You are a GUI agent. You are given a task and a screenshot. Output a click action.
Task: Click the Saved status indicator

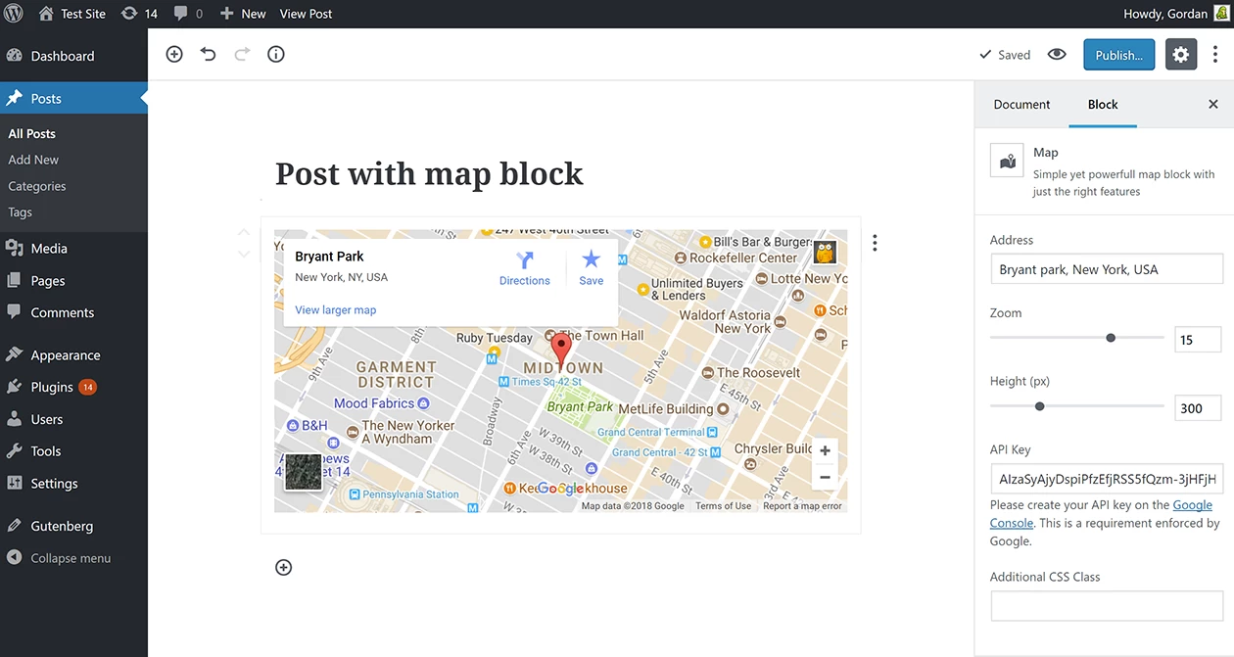tap(1005, 55)
